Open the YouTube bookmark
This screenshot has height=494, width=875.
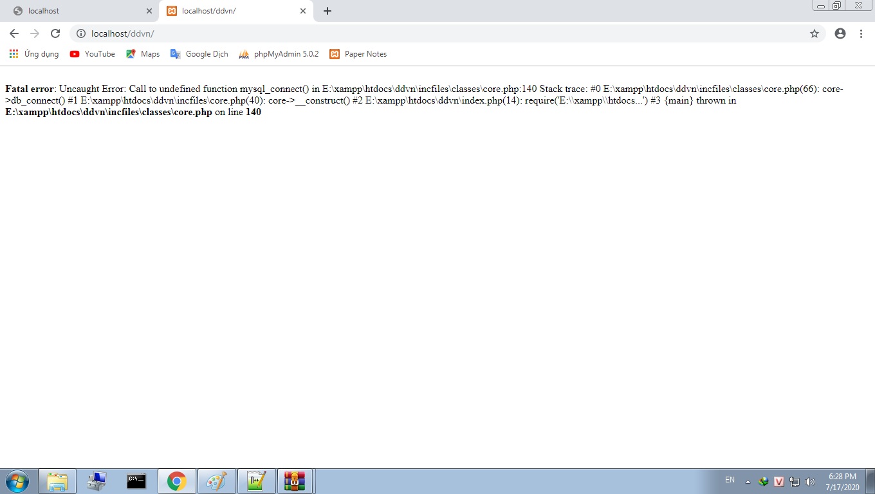(x=93, y=54)
